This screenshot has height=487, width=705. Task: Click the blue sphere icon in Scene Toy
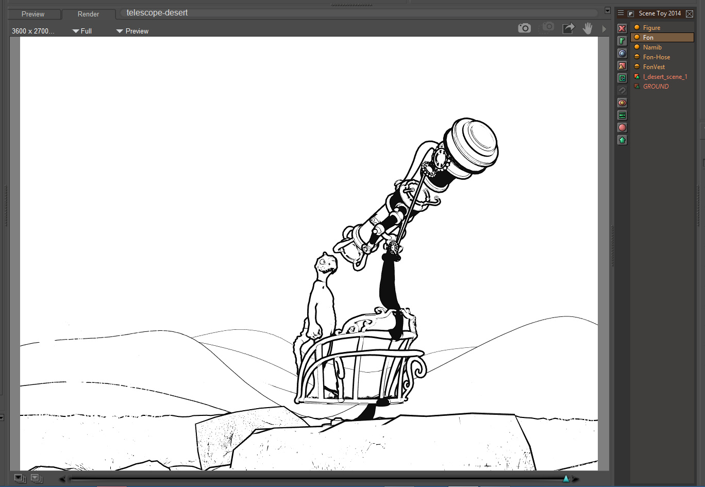click(622, 54)
